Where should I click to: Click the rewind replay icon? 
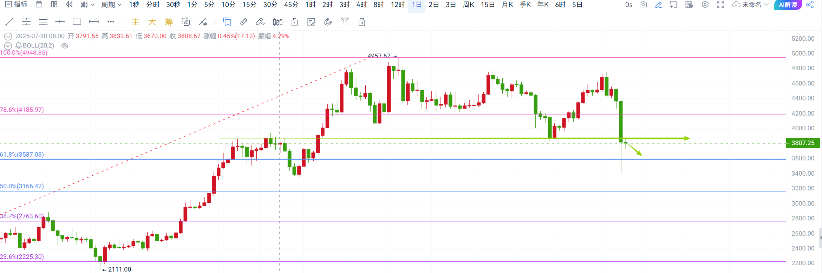[x=69, y=5]
